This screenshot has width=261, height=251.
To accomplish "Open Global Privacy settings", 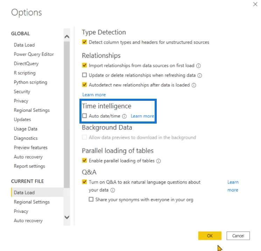I will coord(21,101).
